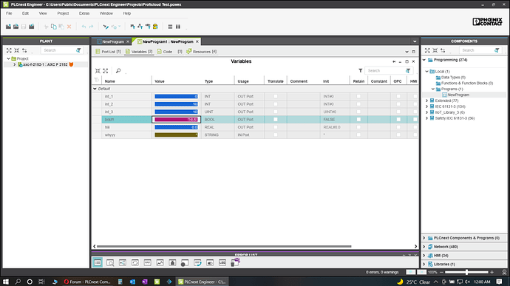The image size is (510, 286).
Task: Open the breakpoints icon in bottom toolbar
Action: coord(185,263)
